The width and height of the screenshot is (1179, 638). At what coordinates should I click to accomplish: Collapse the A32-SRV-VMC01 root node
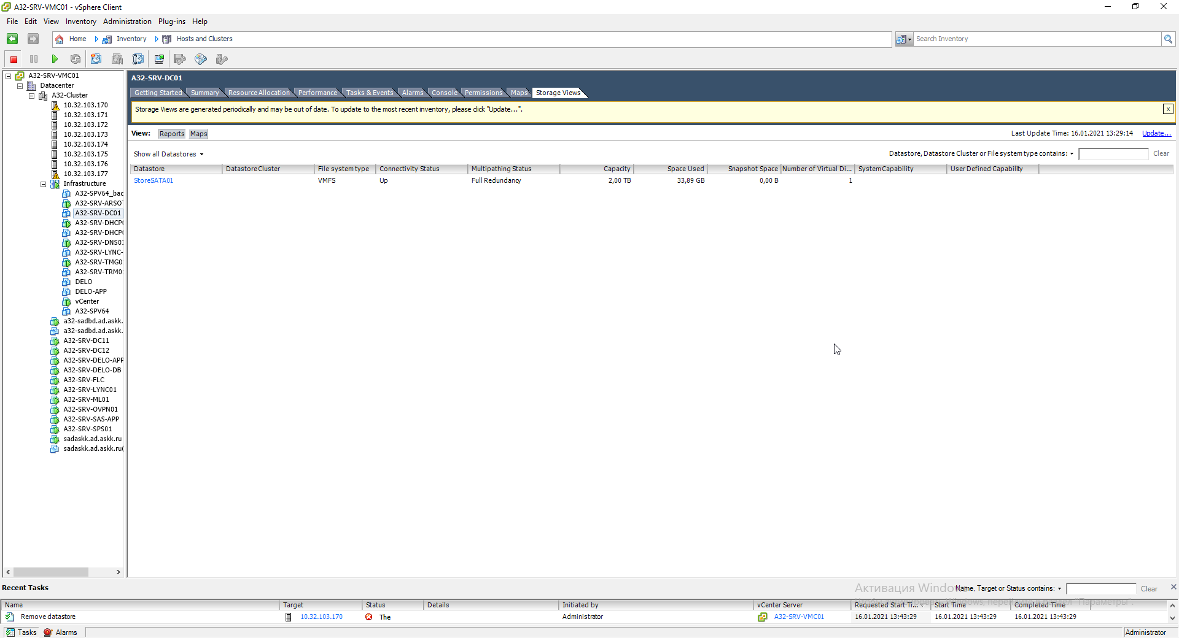[x=8, y=76]
